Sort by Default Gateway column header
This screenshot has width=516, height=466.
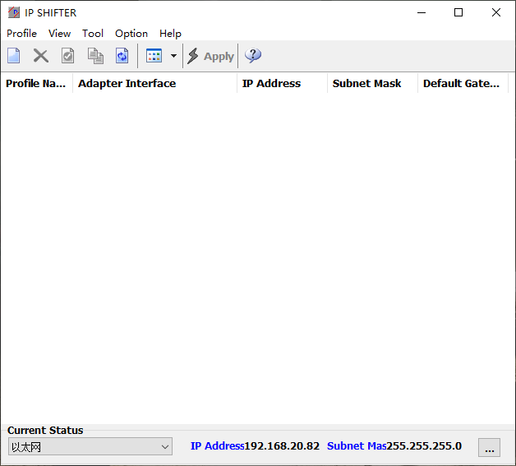pyautogui.click(x=463, y=83)
